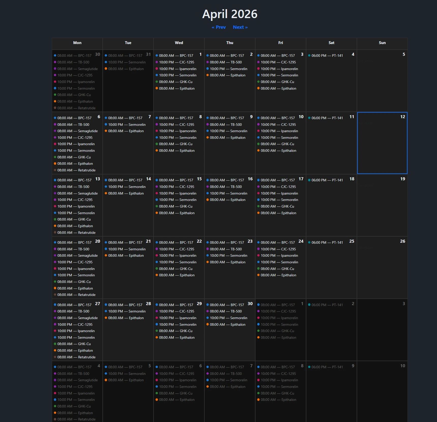Click the green dot beside GHK-Cu on April 15

coord(157,206)
